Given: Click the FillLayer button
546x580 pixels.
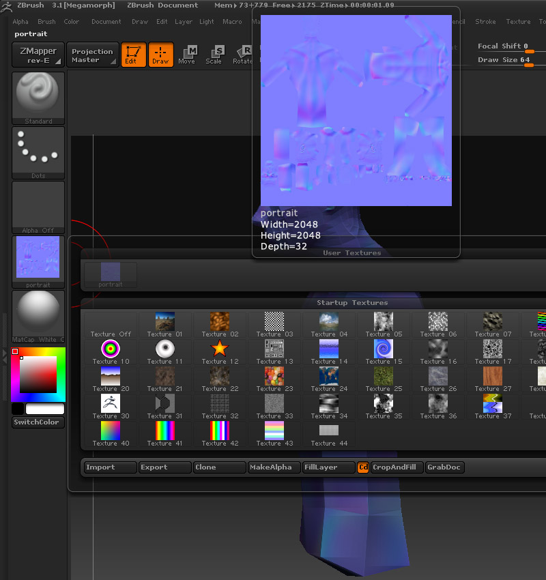Looking at the screenshot, I should (329, 467).
